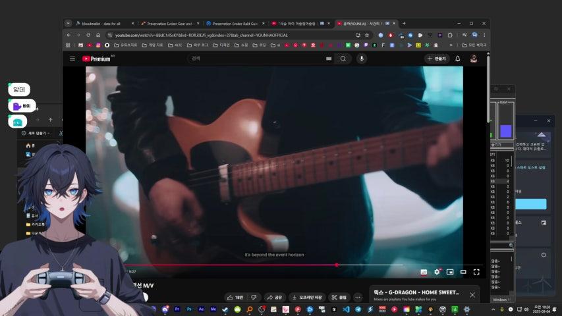The height and width of the screenshot is (316, 562).
Task: Open Visual Studio Code from the taskbar
Action: (x=346, y=309)
